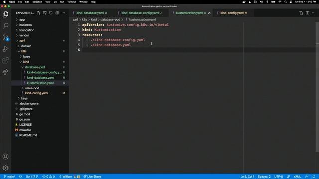Click the main branch indicator in status bar

coord(9,177)
